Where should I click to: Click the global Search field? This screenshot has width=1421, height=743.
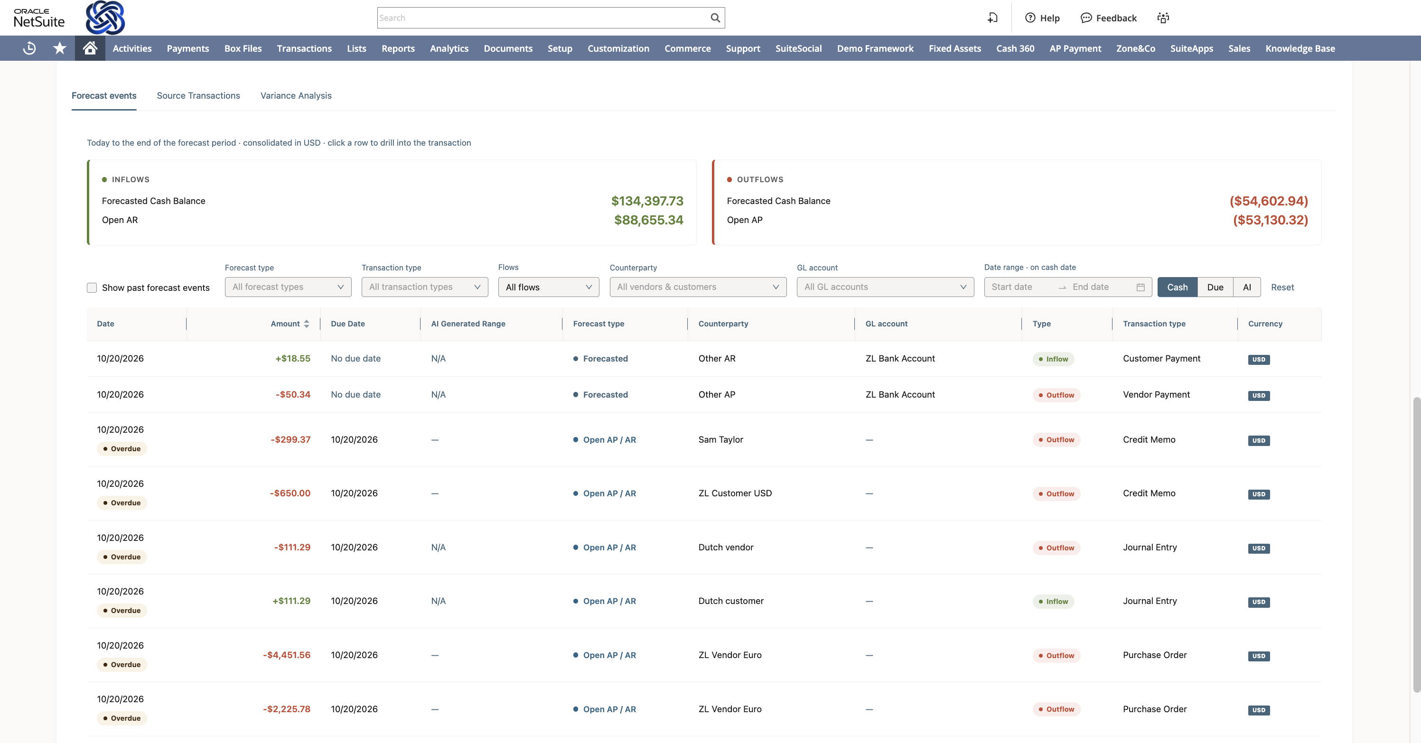(x=551, y=18)
